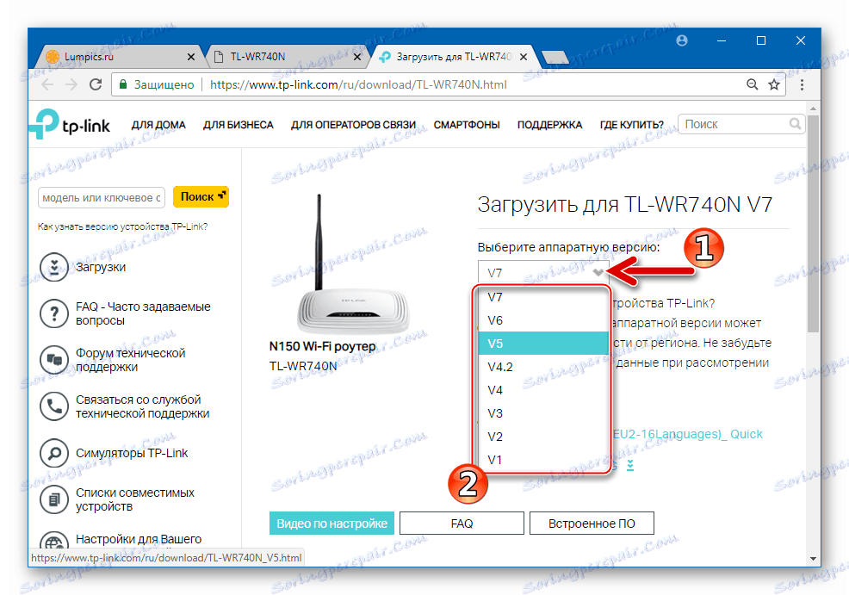This screenshot has width=849, height=595.
Task: Click the FAQ question mark icon
Action: tap(54, 313)
